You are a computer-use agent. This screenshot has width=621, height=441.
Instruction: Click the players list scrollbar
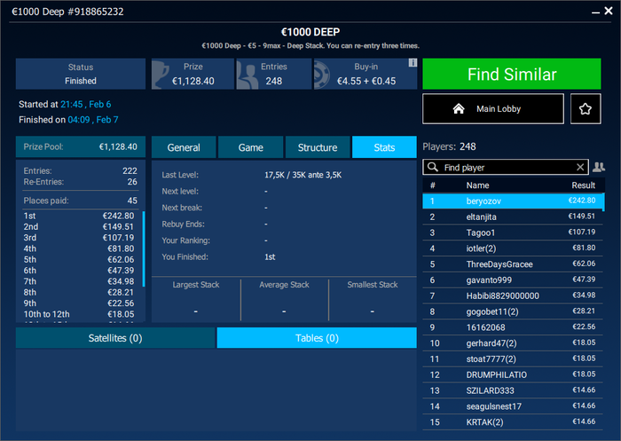[x=603, y=202]
